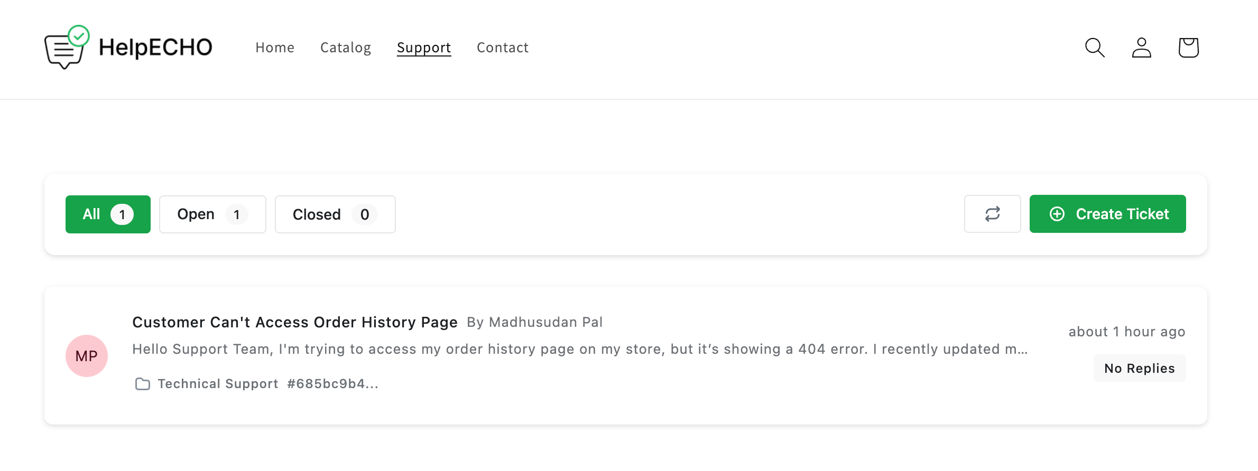Click ticket ID #685bc9b4...
Screen dimensions: 1258x471
point(332,384)
